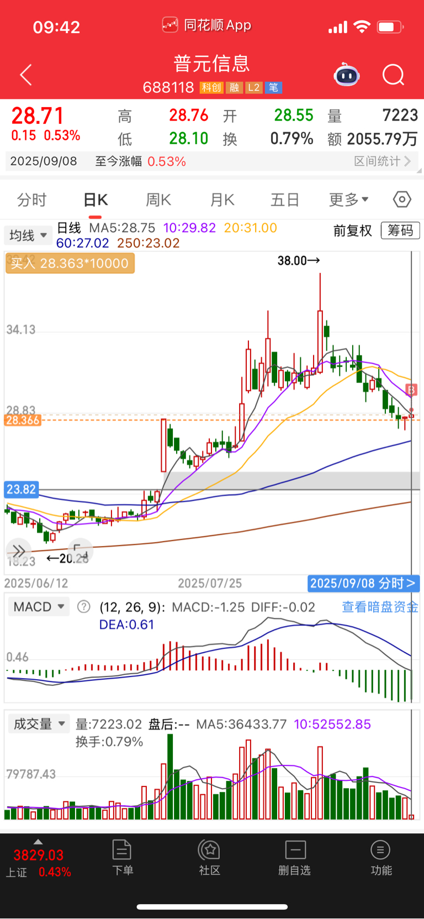Viewport: 424px width, 919px height.
Task: Open 社区 community page
Action: point(210,857)
